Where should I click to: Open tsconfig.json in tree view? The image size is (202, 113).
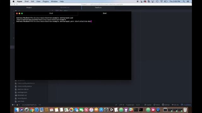click(x=22, y=98)
